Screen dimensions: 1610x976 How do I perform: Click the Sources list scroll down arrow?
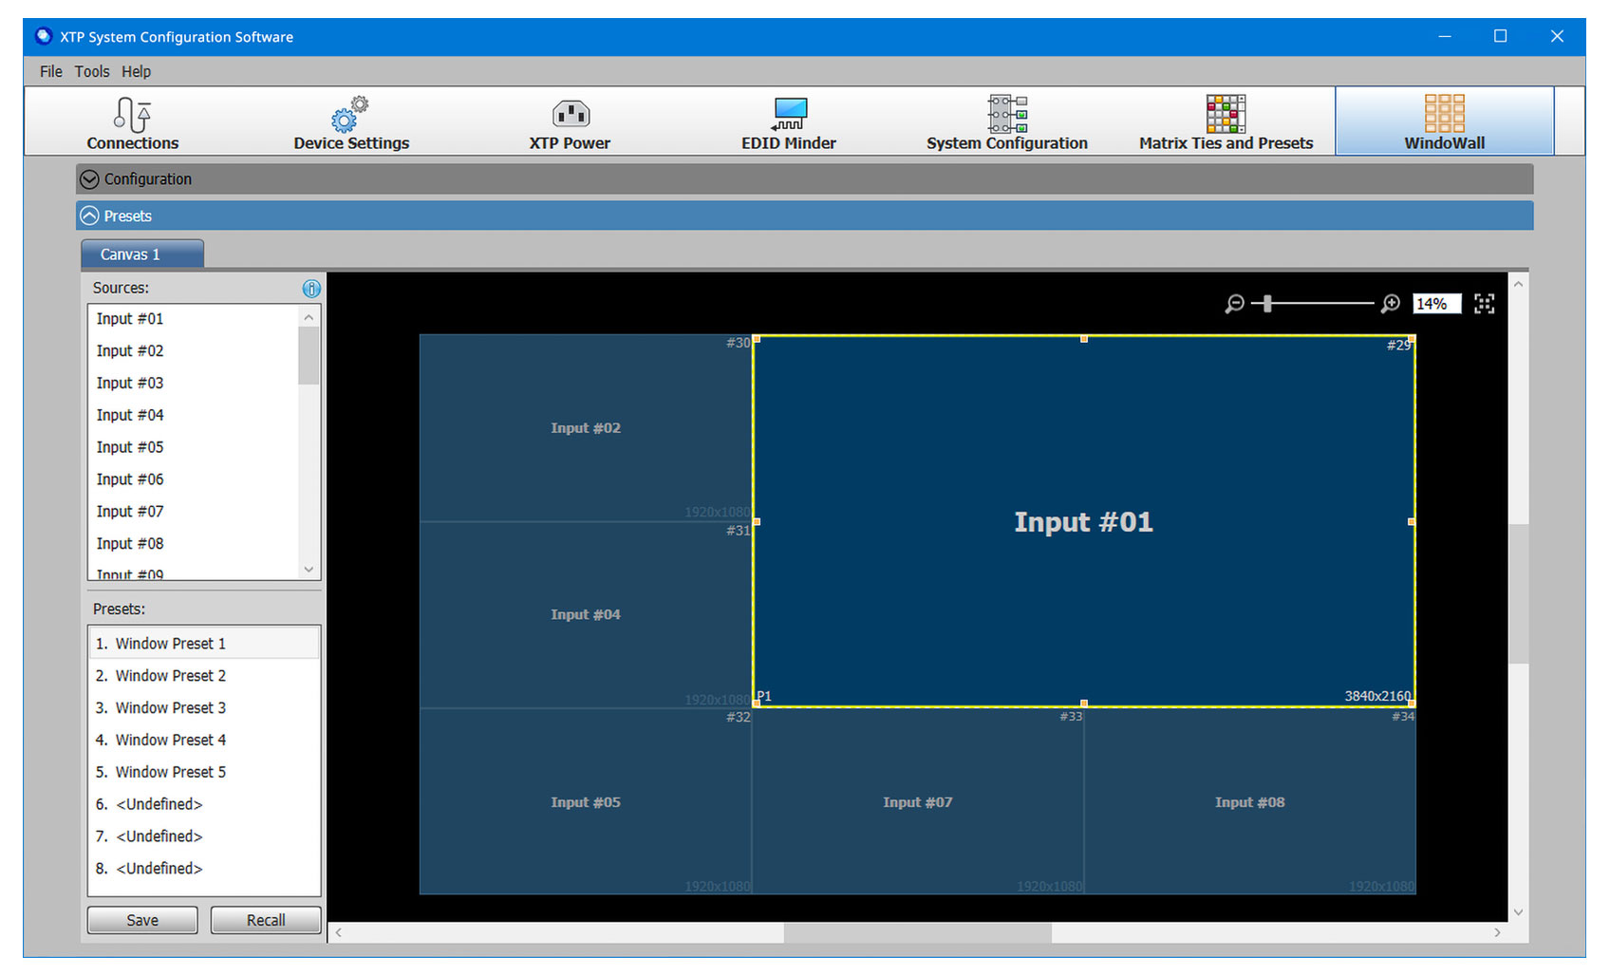tap(309, 569)
